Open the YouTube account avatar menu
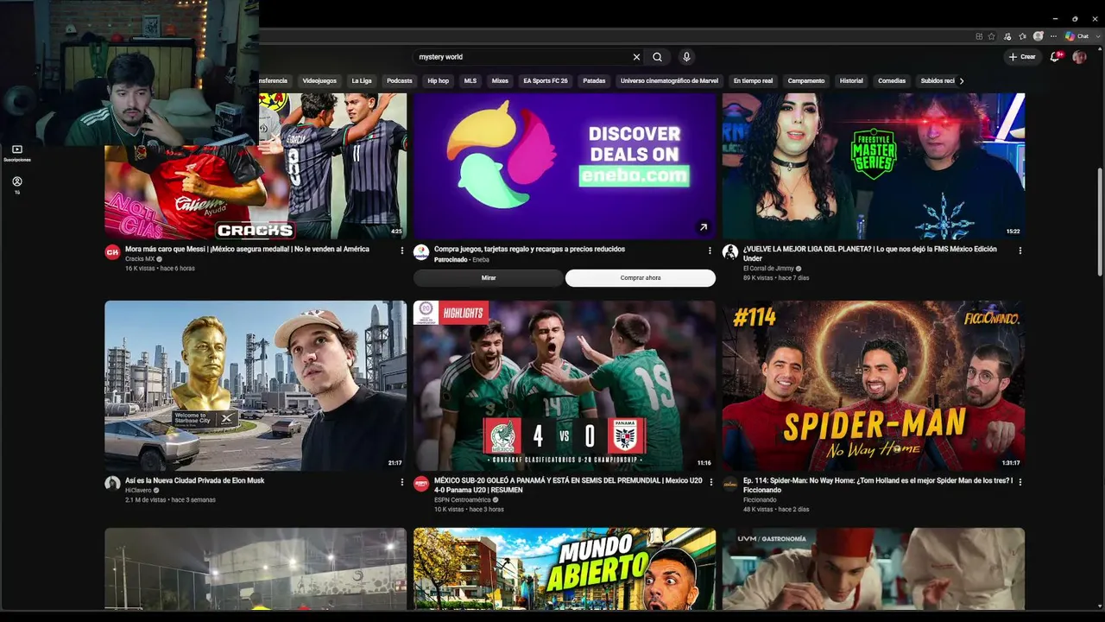Image resolution: width=1105 pixels, height=622 pixels. pos(1079,57)
